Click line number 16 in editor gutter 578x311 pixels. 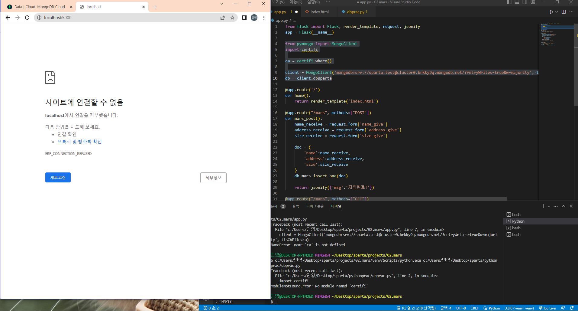tap(275, 113)
